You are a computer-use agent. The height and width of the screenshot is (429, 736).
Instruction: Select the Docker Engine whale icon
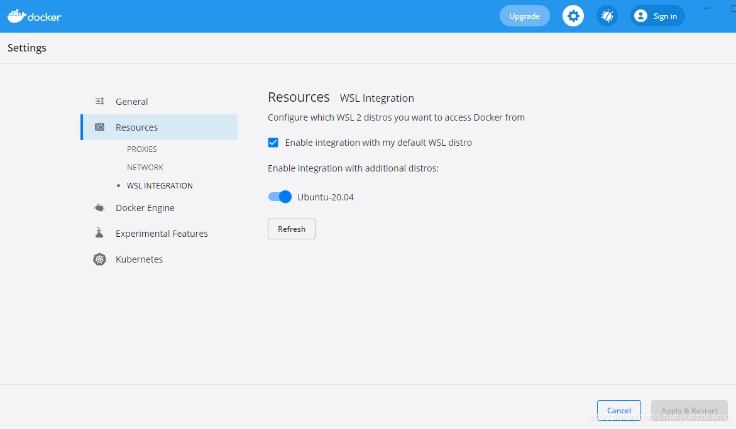coord(99,207)
